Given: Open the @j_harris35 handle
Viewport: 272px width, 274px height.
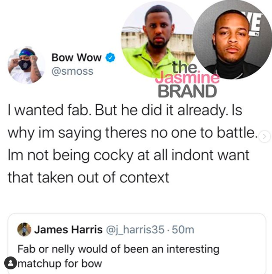Looking at the screenshot, I should (135, 230).
